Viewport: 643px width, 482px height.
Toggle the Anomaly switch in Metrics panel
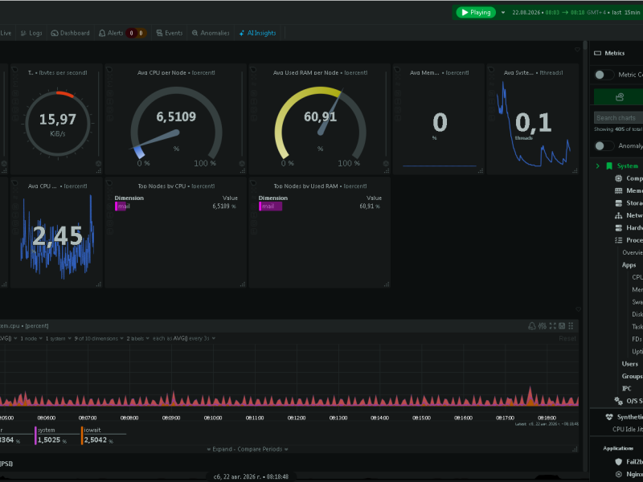[604, 145]
